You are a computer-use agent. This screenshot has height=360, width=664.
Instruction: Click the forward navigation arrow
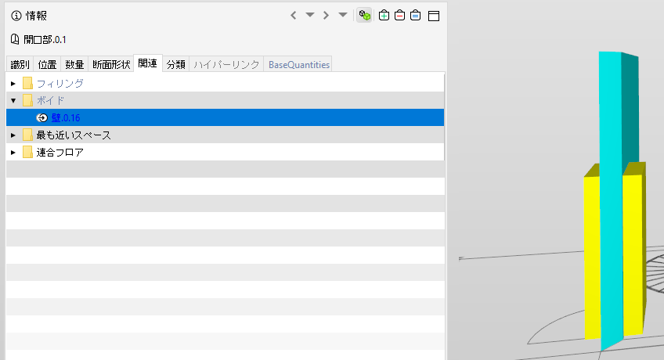(x=326, y=16)
